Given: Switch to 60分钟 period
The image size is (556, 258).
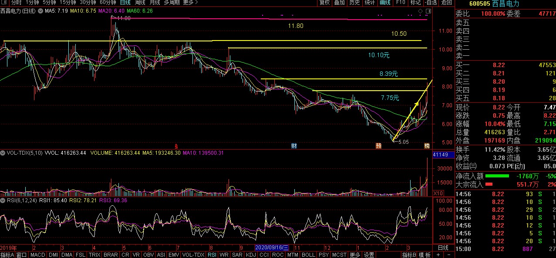Looking at the screenshot, I should pyautogui.click(x=108, y=2).
